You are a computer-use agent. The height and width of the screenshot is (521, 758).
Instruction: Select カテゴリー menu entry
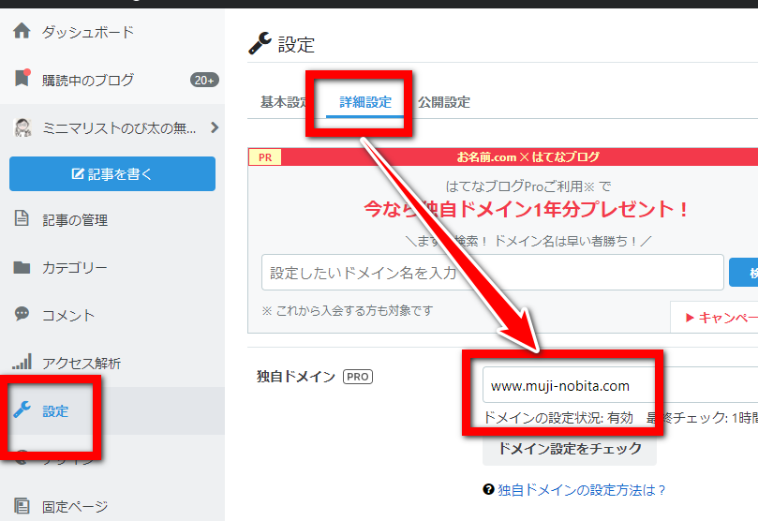[x=74, y=267]
